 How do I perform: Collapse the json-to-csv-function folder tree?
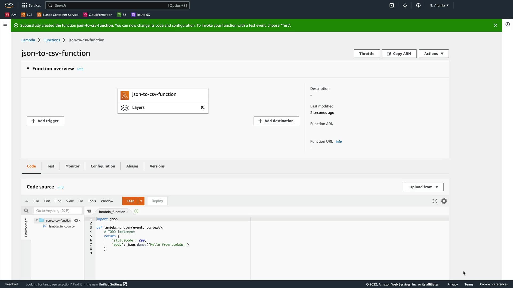(37, 220)
